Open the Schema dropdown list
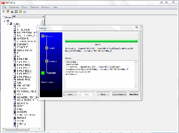 click(43, 17)
